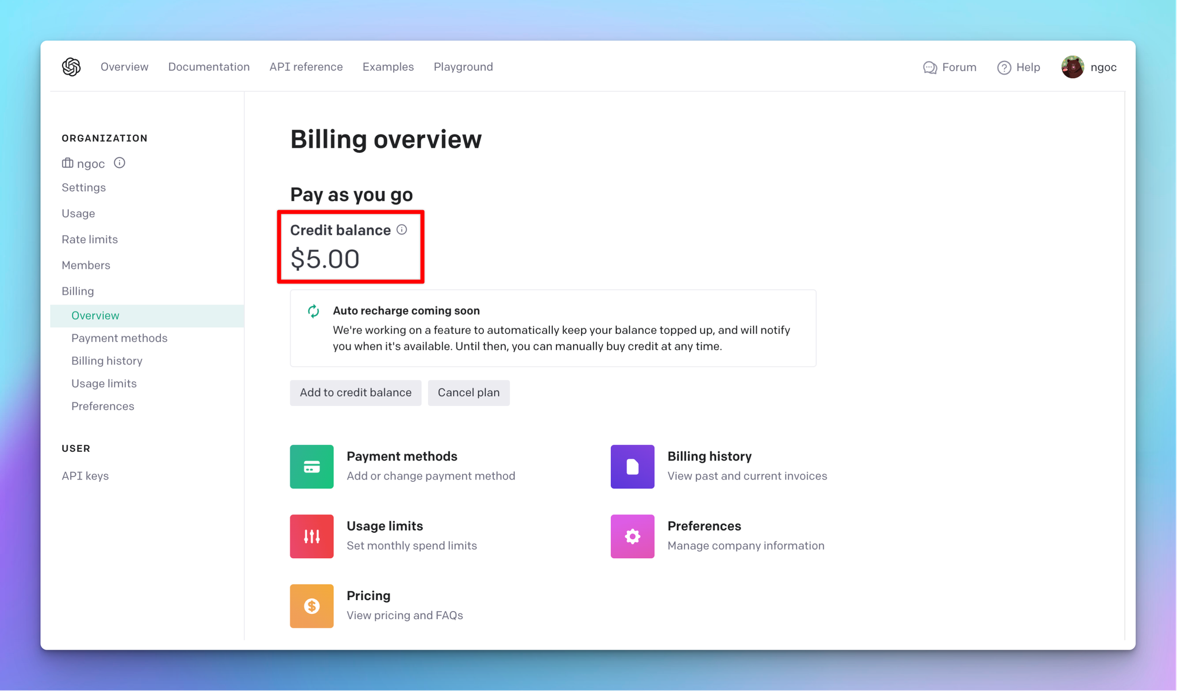Open the purple Billing history document icon
Viewport: 1177px width, 691px height.
pyautogui.click(x=632, y=466)
